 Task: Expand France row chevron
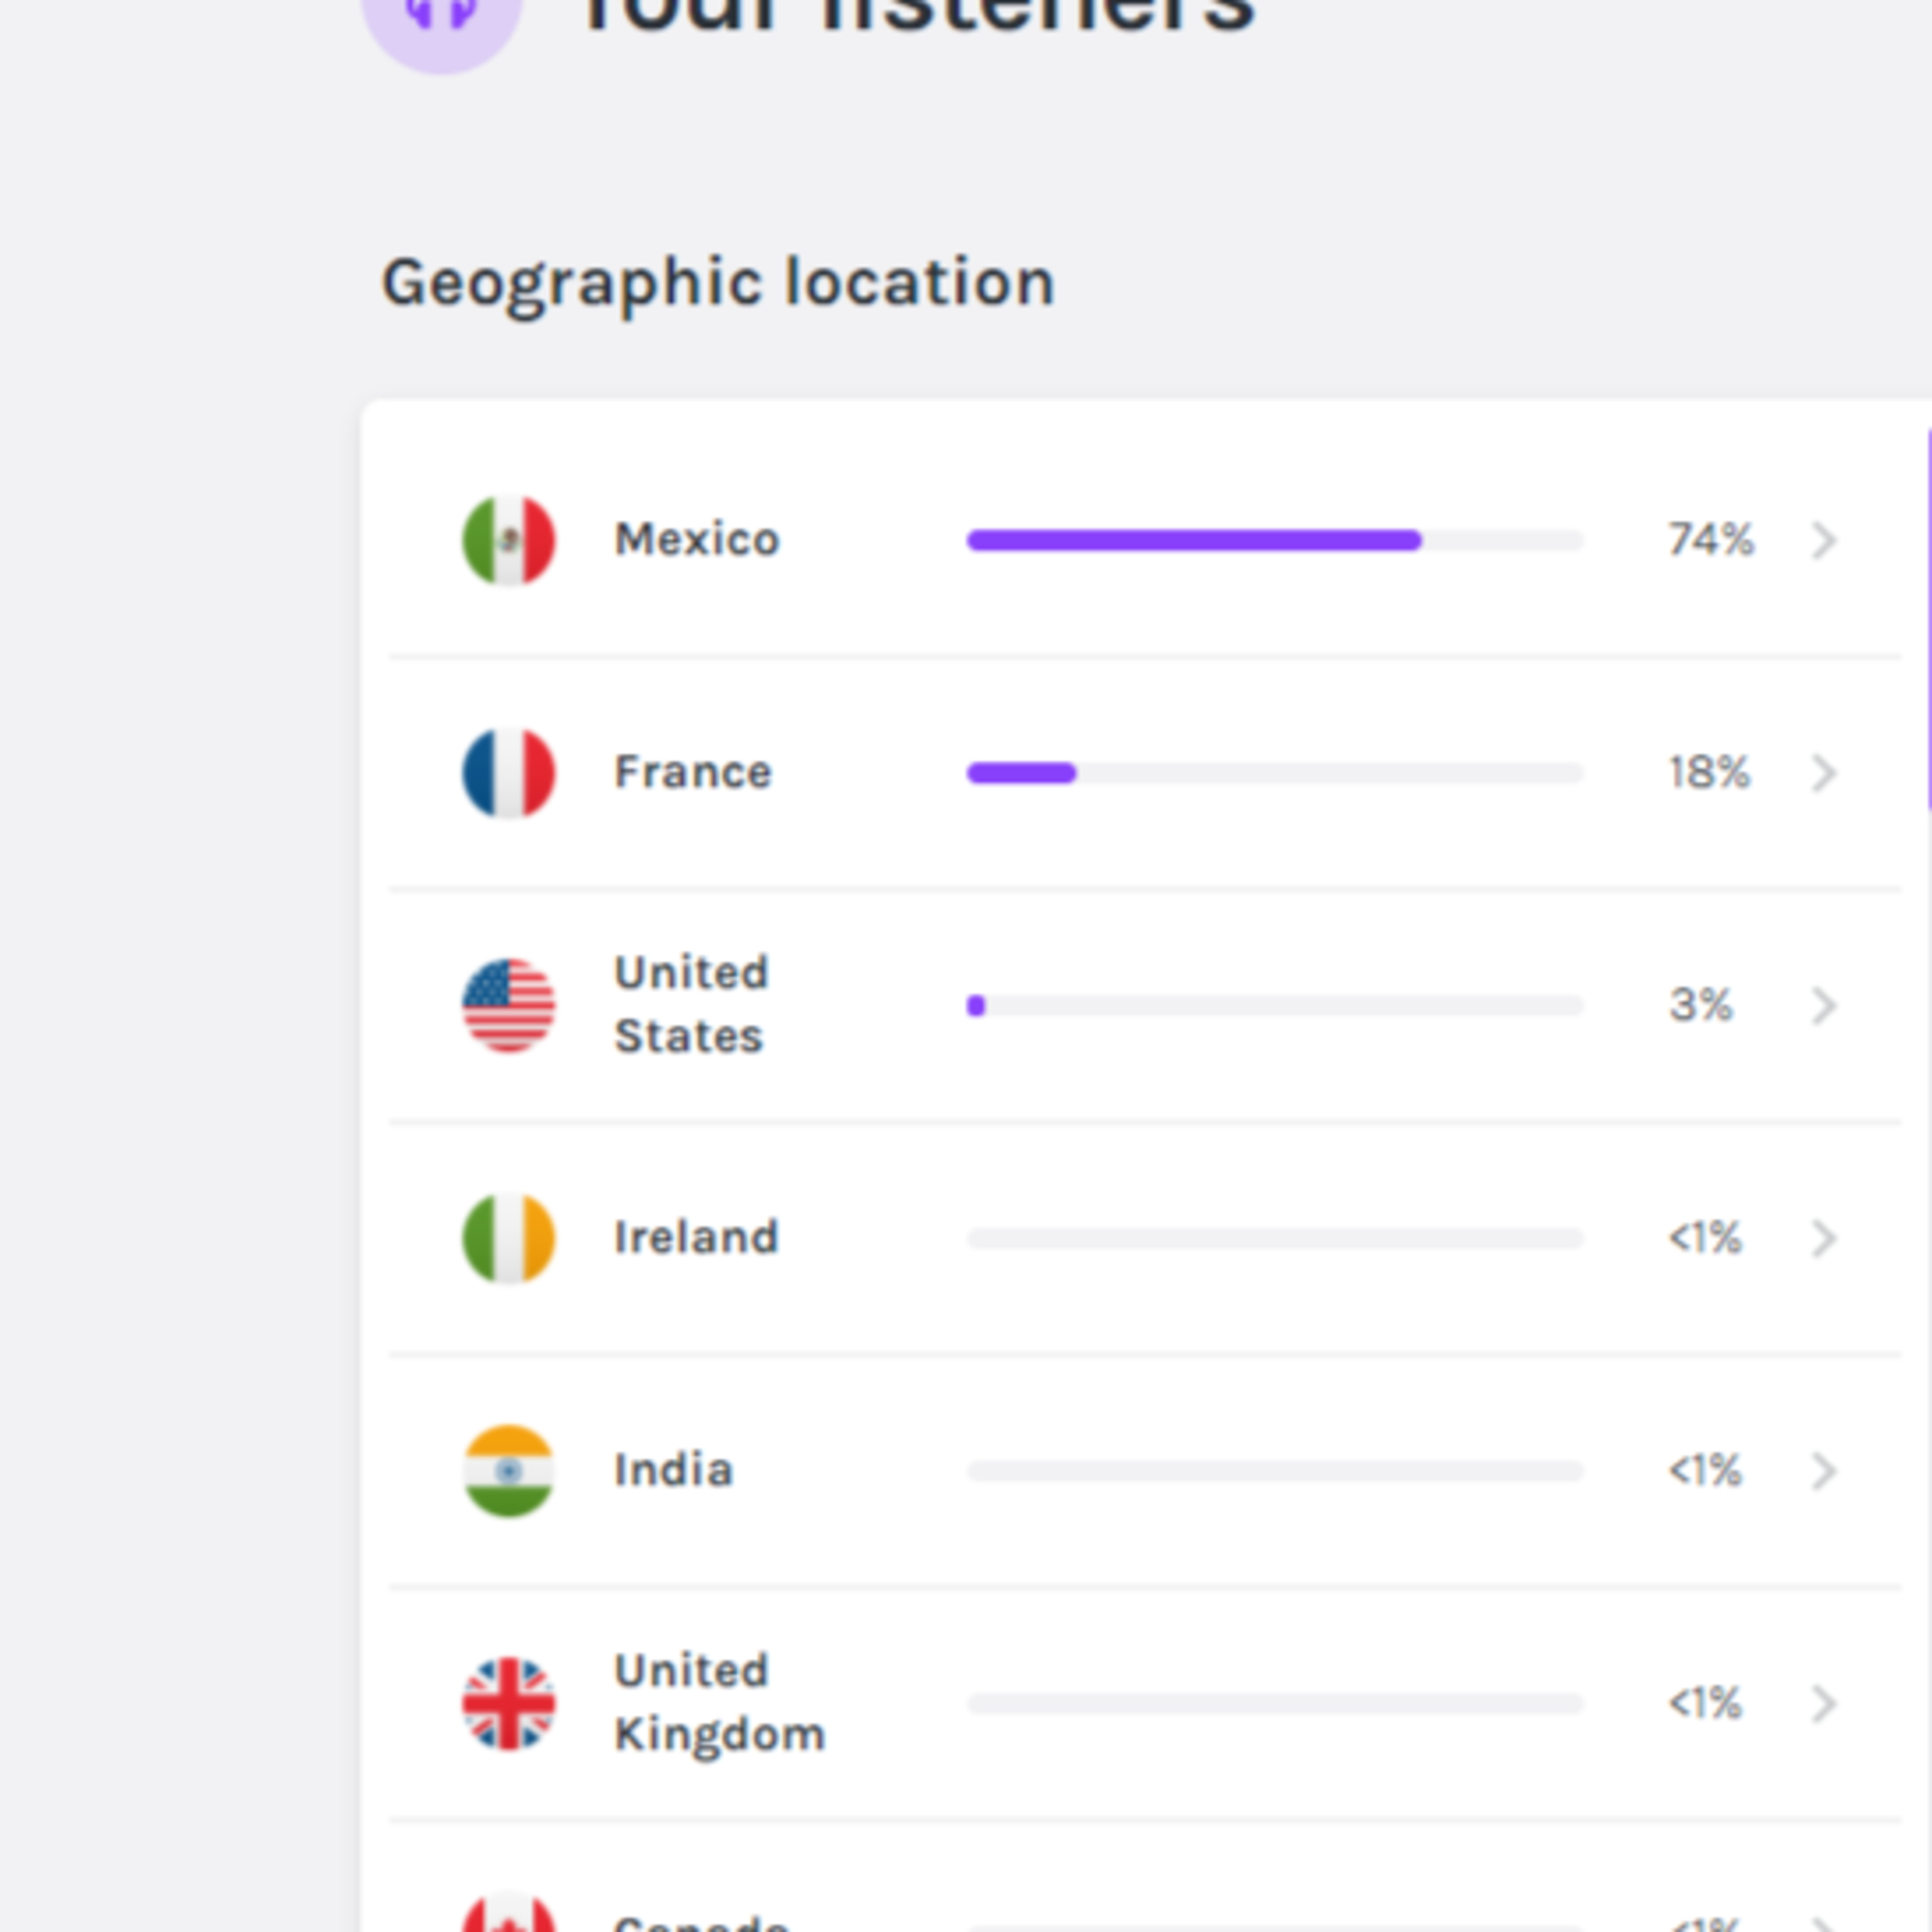[x=1824, y=772]
